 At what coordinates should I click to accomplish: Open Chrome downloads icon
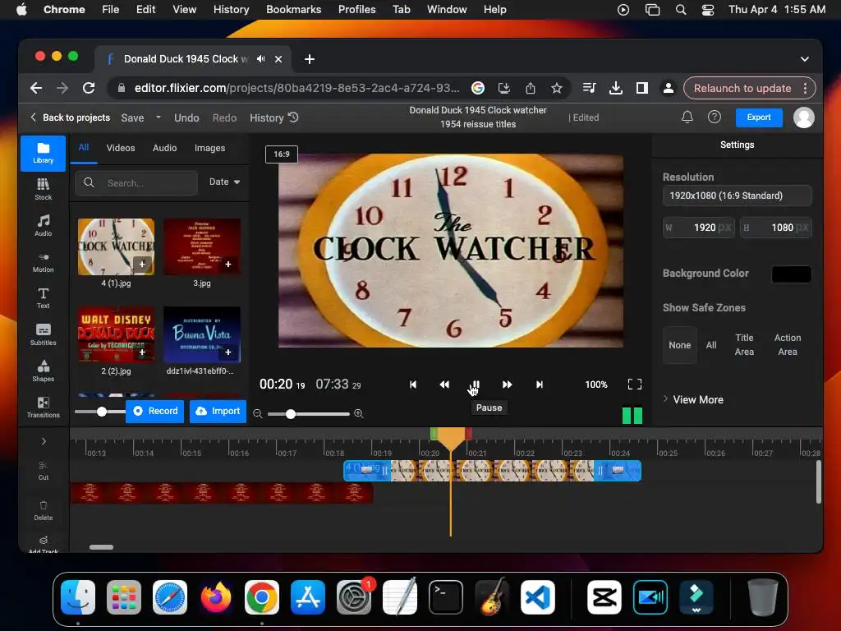point(616,88)
